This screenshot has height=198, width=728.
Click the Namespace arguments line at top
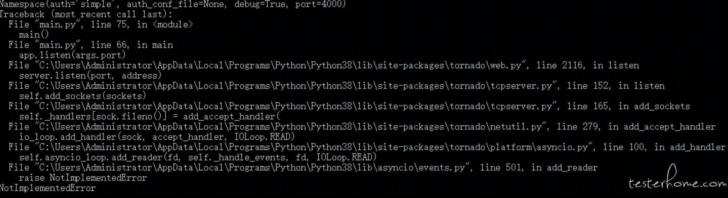pos(173,4)
